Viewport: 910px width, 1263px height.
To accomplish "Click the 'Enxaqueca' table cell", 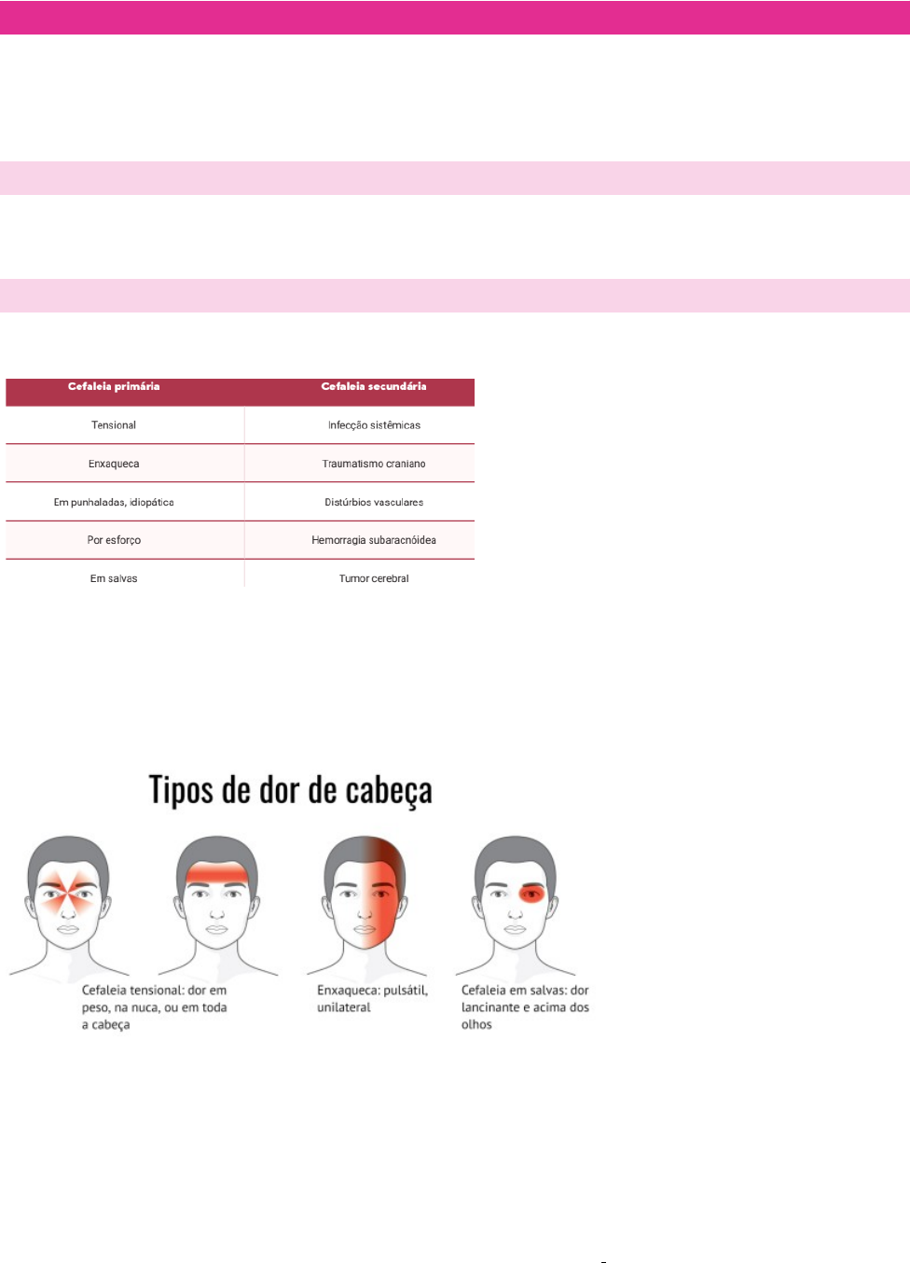I will [114, 464].
